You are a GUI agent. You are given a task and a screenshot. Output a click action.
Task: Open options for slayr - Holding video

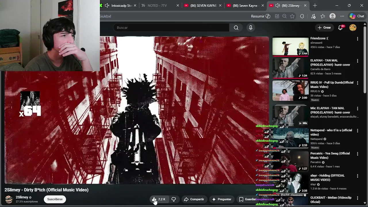click(357, 176)
